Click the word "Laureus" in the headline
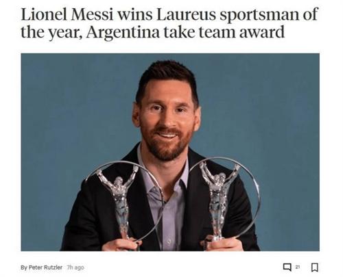343x277 pixels. tap(186, 14)
